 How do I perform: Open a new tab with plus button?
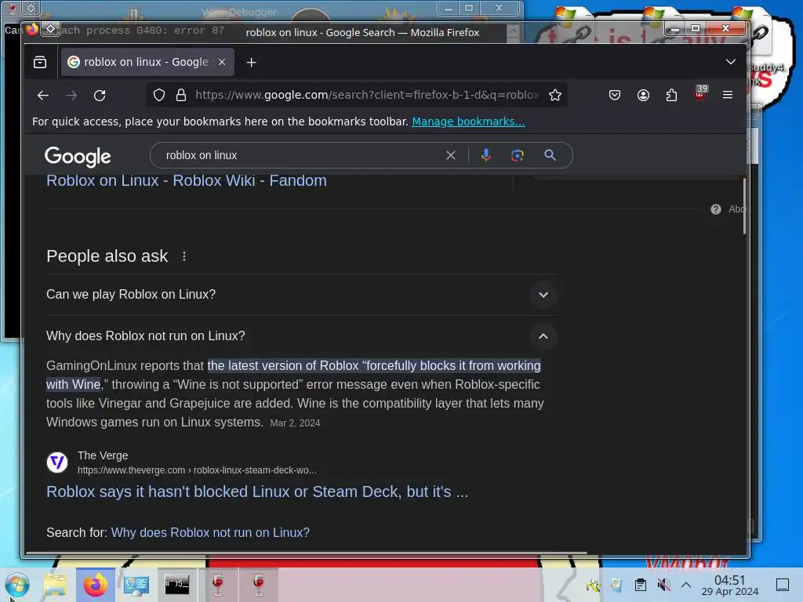tap(252, 63)
